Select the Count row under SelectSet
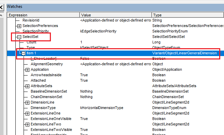Screen dimensions: 224x135 (115, 42)
